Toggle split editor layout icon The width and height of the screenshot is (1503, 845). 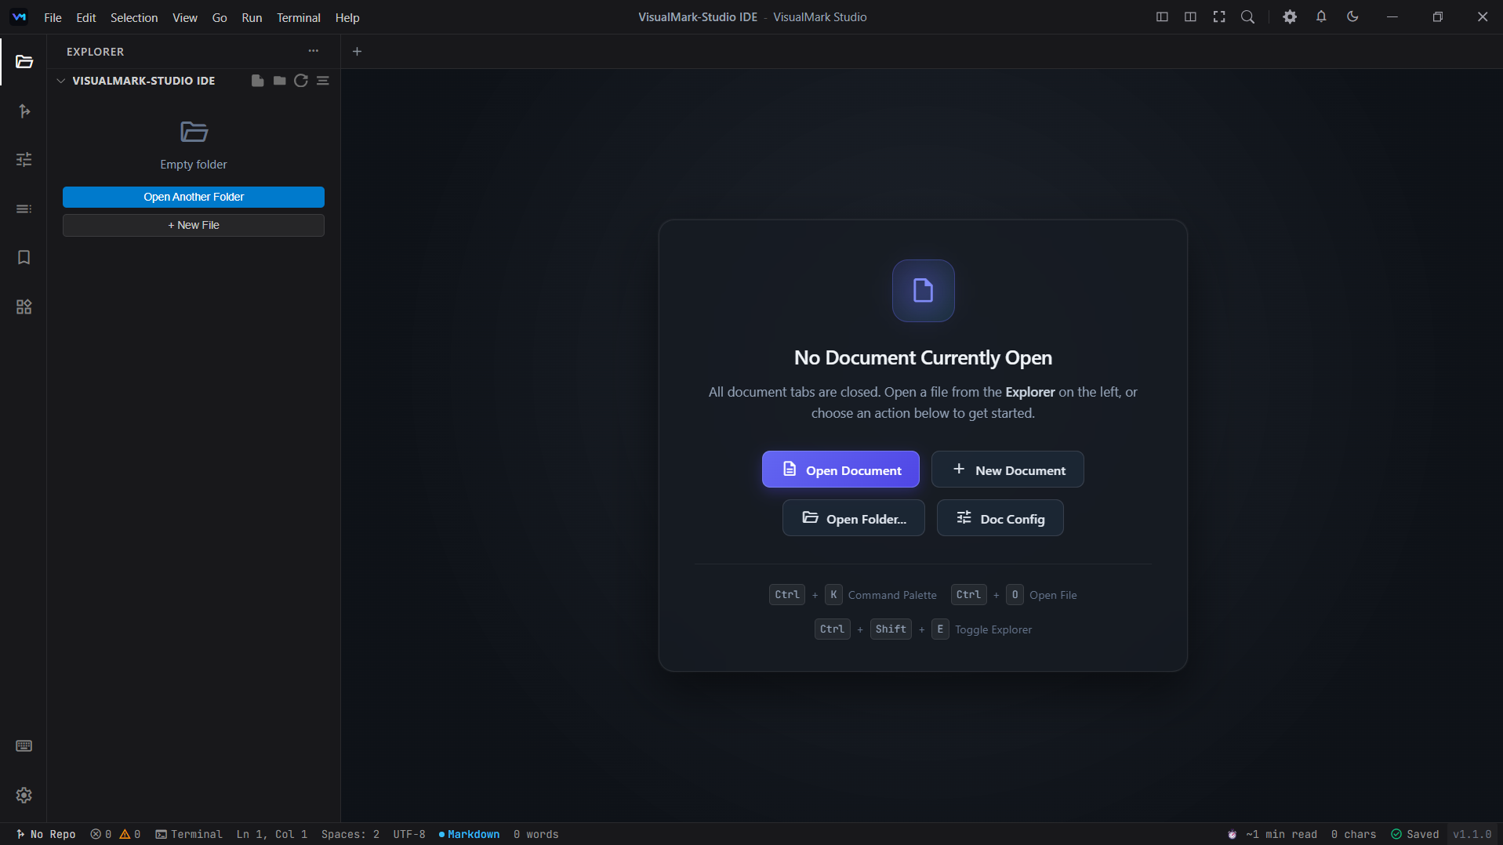pyautogui.click(x=1190, y=17)
